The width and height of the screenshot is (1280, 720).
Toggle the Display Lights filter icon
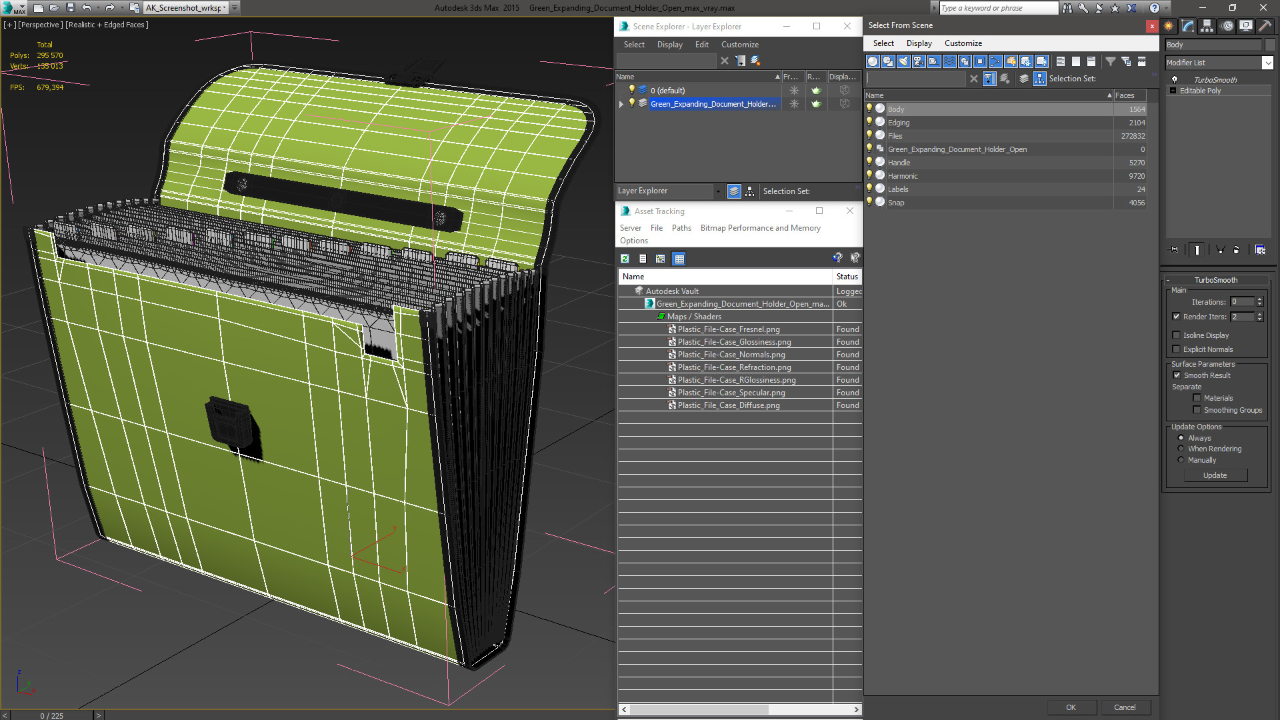pos(903,61)
